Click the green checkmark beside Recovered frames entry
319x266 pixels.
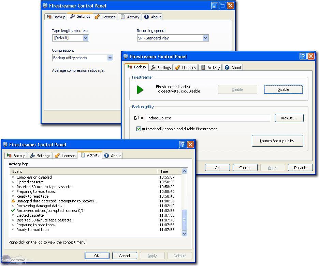pyautogui.click(x=13, y=211)
